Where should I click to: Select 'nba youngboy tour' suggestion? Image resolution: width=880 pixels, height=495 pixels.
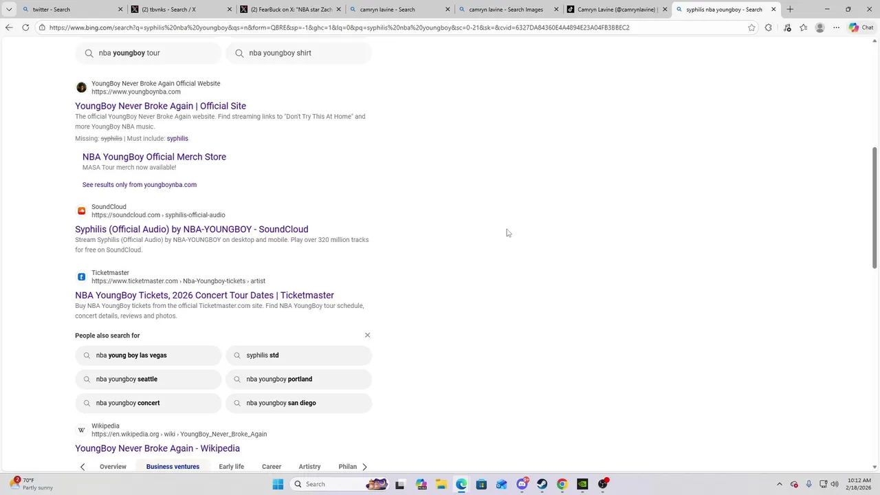pos(148,53)
